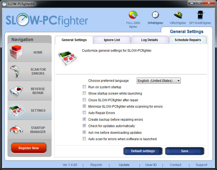Click the Reverse Repair disk icon
The image size is (217, 170).
(16, 91)
